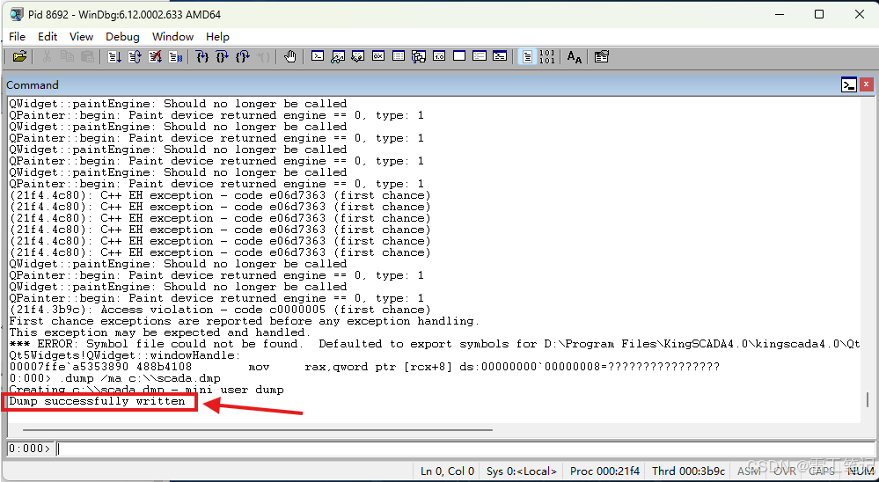879x482 pixels.
Task: Open the Registers window icon
Action: (x=378, y=56)
